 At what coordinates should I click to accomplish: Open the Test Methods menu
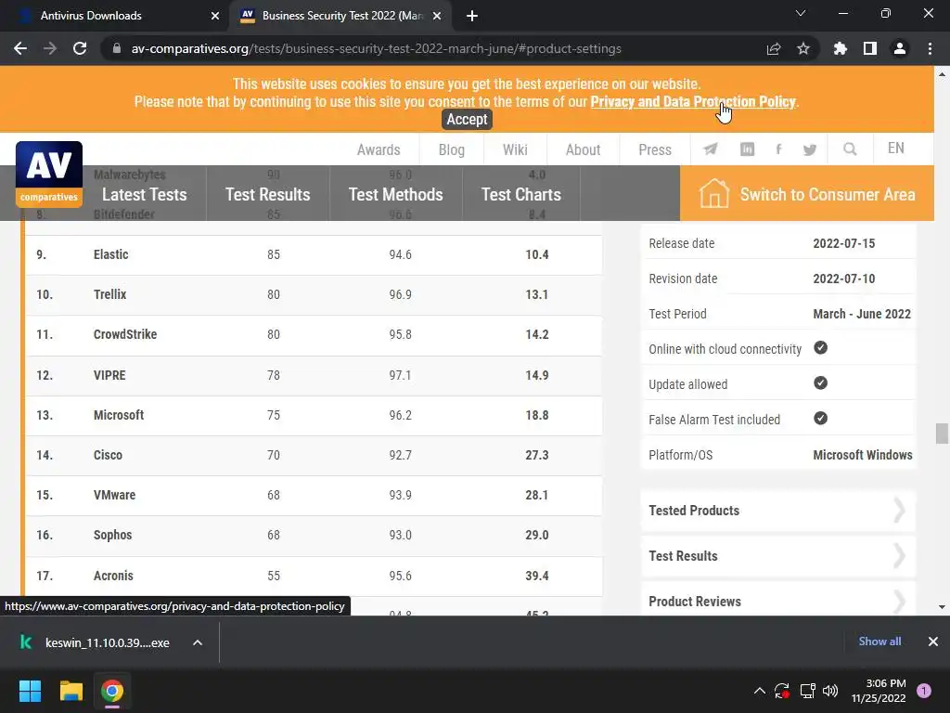click(x=395, y=194)
